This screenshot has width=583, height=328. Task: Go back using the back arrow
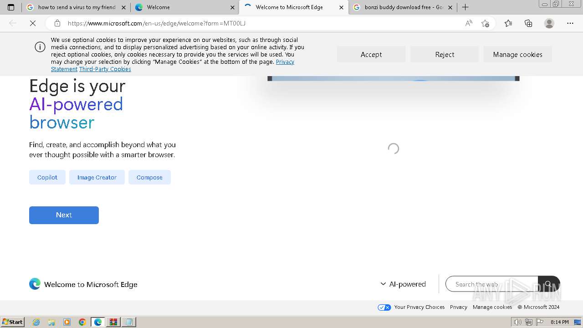pyautogui.click(x=13, y=23)
